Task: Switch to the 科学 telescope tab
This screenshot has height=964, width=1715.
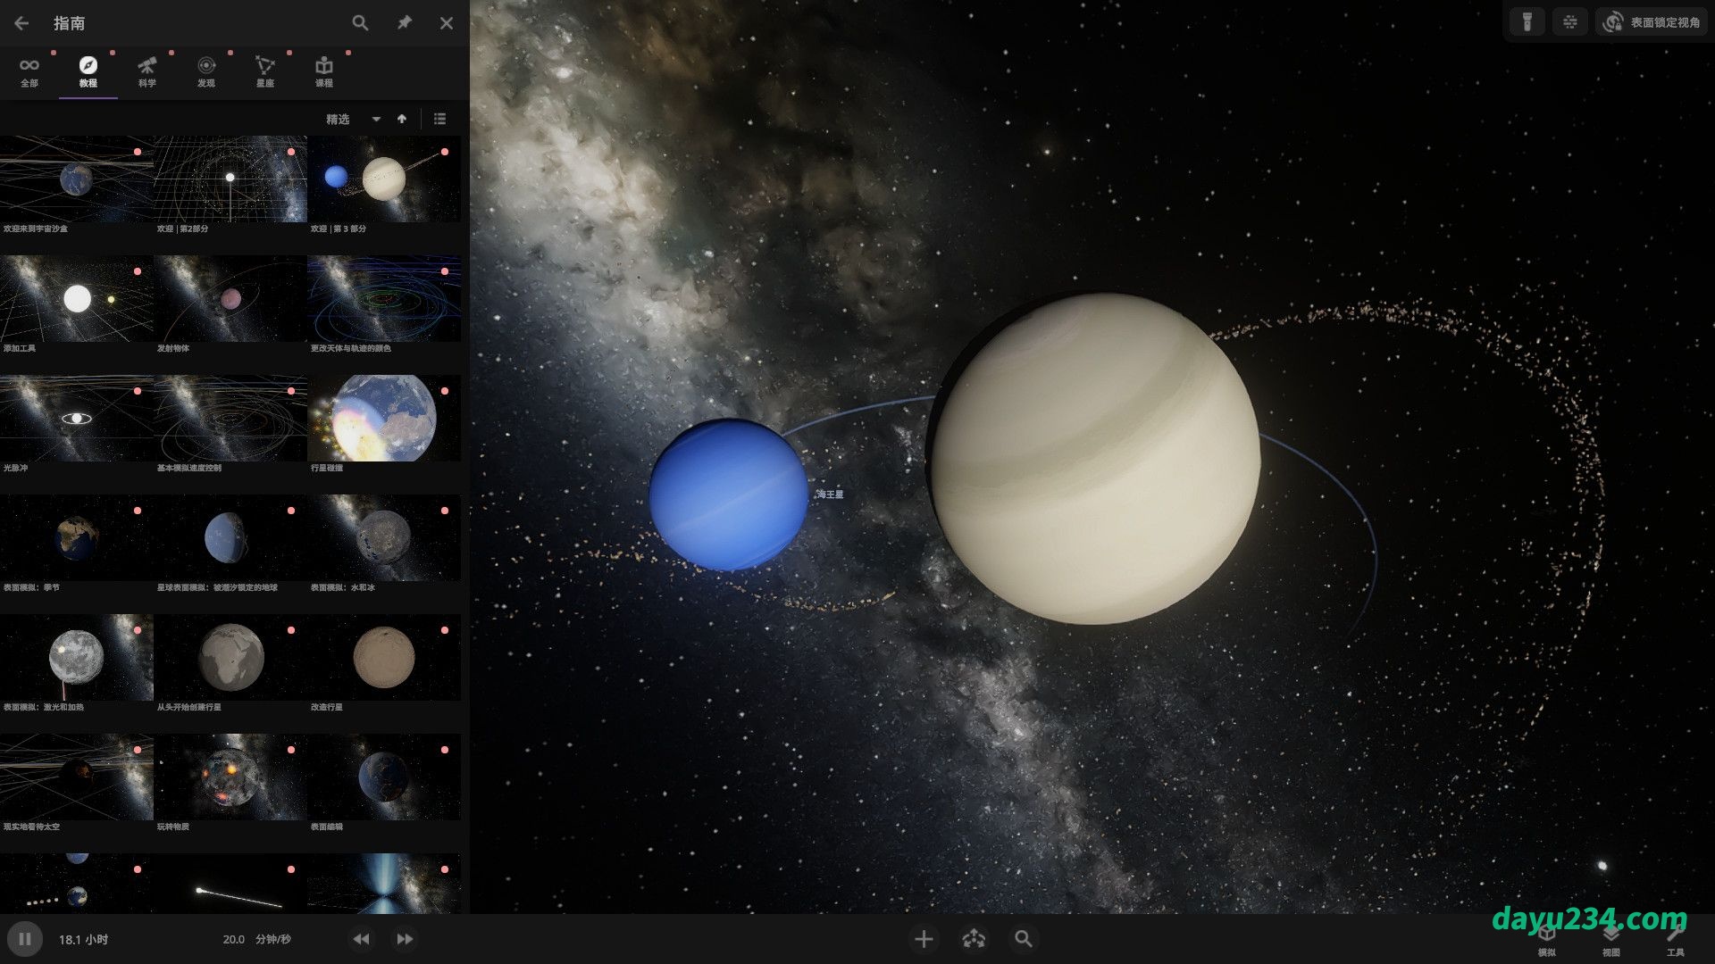Action: [x=147, y=71]
